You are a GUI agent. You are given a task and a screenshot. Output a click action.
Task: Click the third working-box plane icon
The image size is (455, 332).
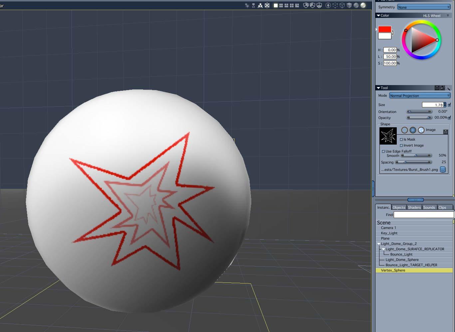click(319, 5)
